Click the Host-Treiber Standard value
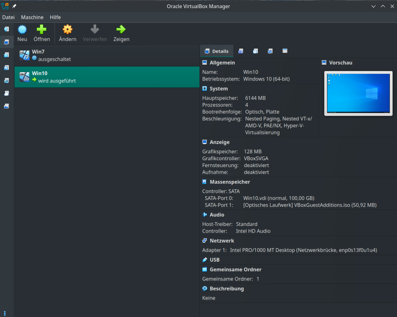The image size is (397, 317). [x=247, y=224]
